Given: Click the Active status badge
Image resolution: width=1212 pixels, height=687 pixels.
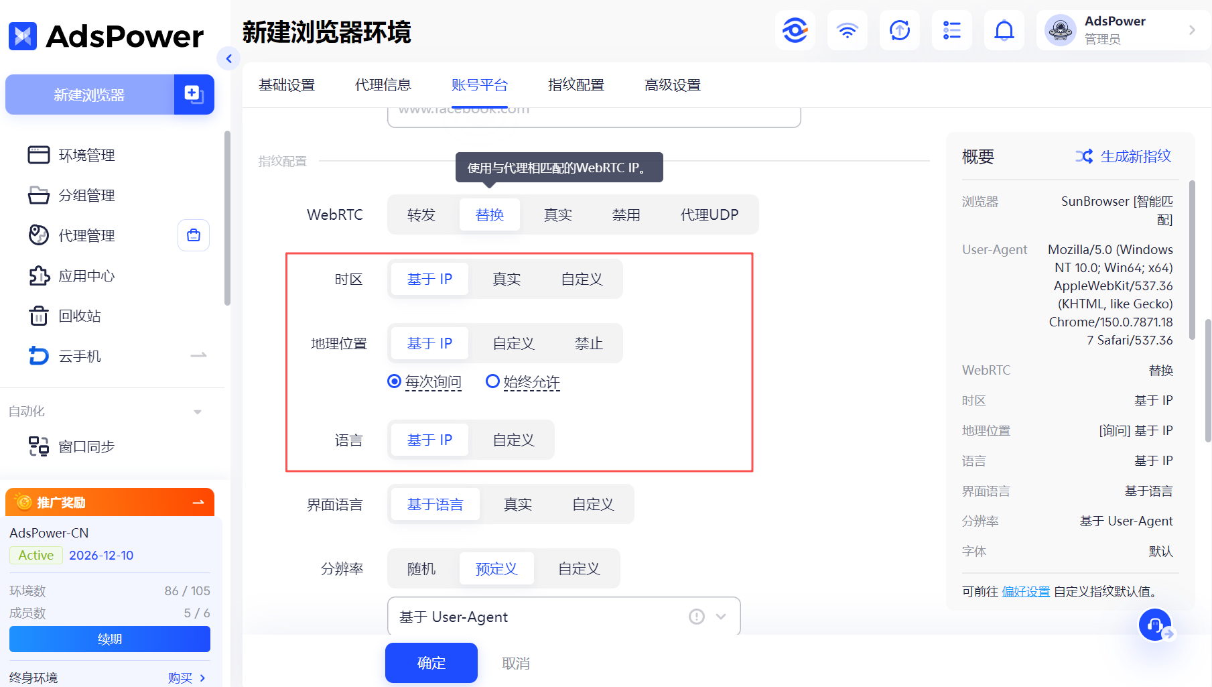Looking at the screenshot, I should [x=36, y=555].
